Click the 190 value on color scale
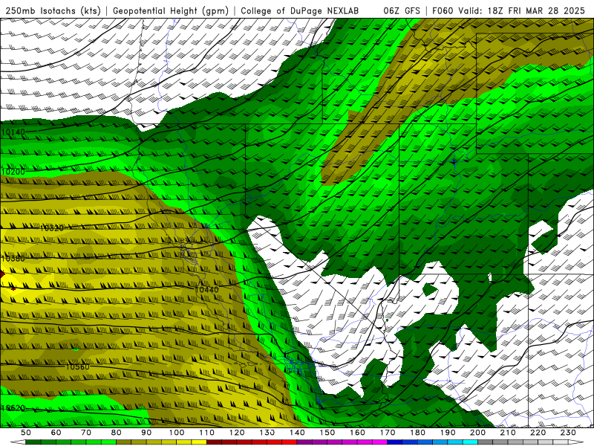594x446 pixels. tap(448, 433)
